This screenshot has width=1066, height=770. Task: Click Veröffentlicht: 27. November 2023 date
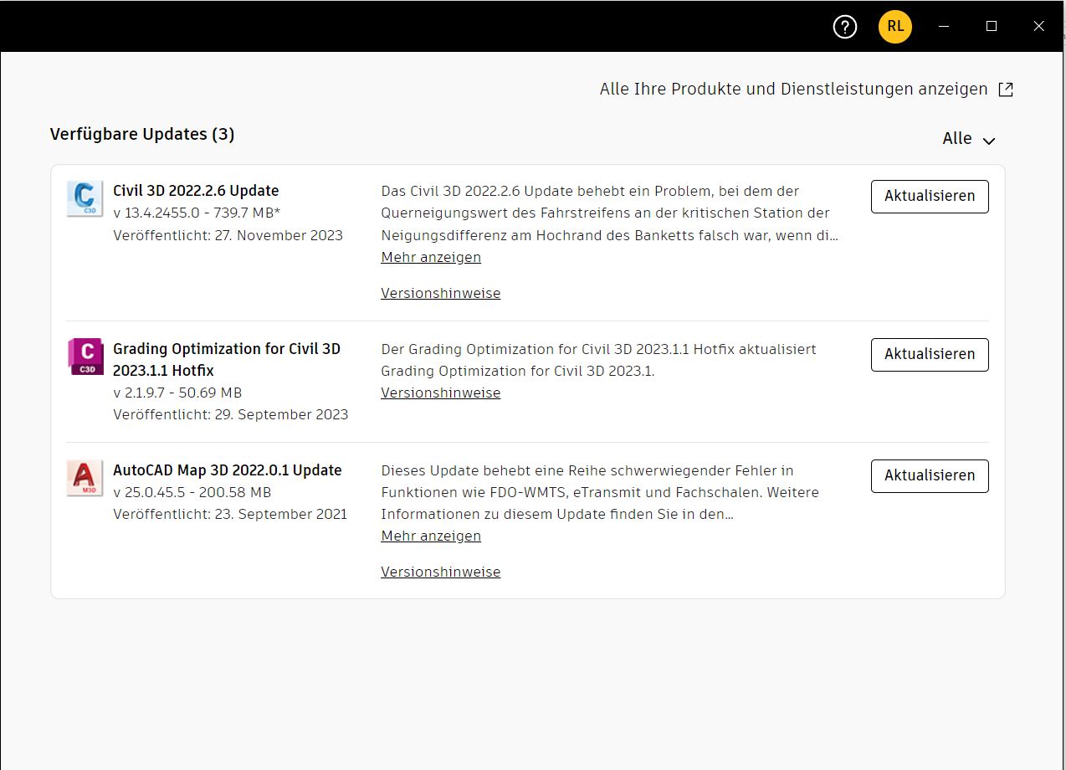(228, 236)
